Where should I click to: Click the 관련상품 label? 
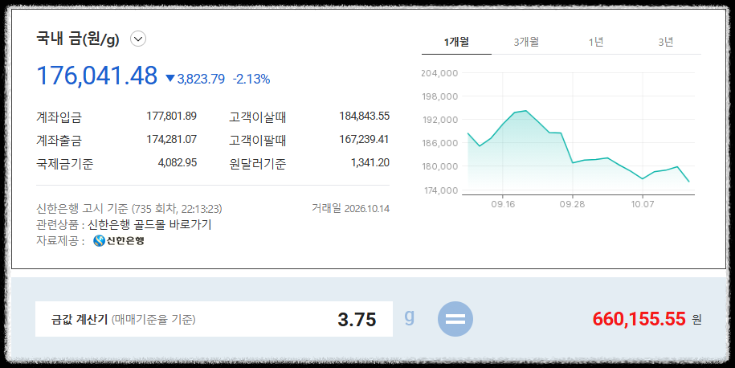tap(60, 224)
